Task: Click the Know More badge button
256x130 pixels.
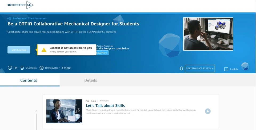Action: tap(102, 53)
